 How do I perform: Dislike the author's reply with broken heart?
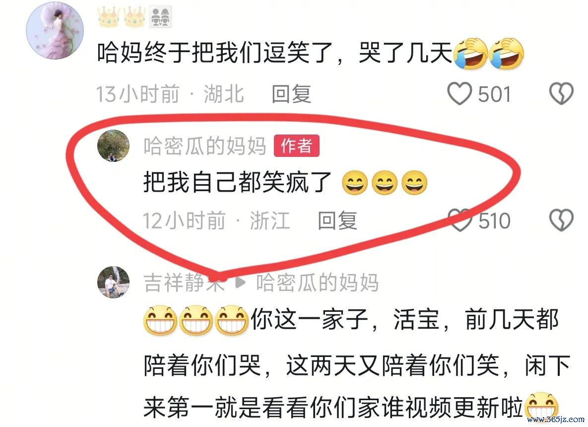pos(561,220)
